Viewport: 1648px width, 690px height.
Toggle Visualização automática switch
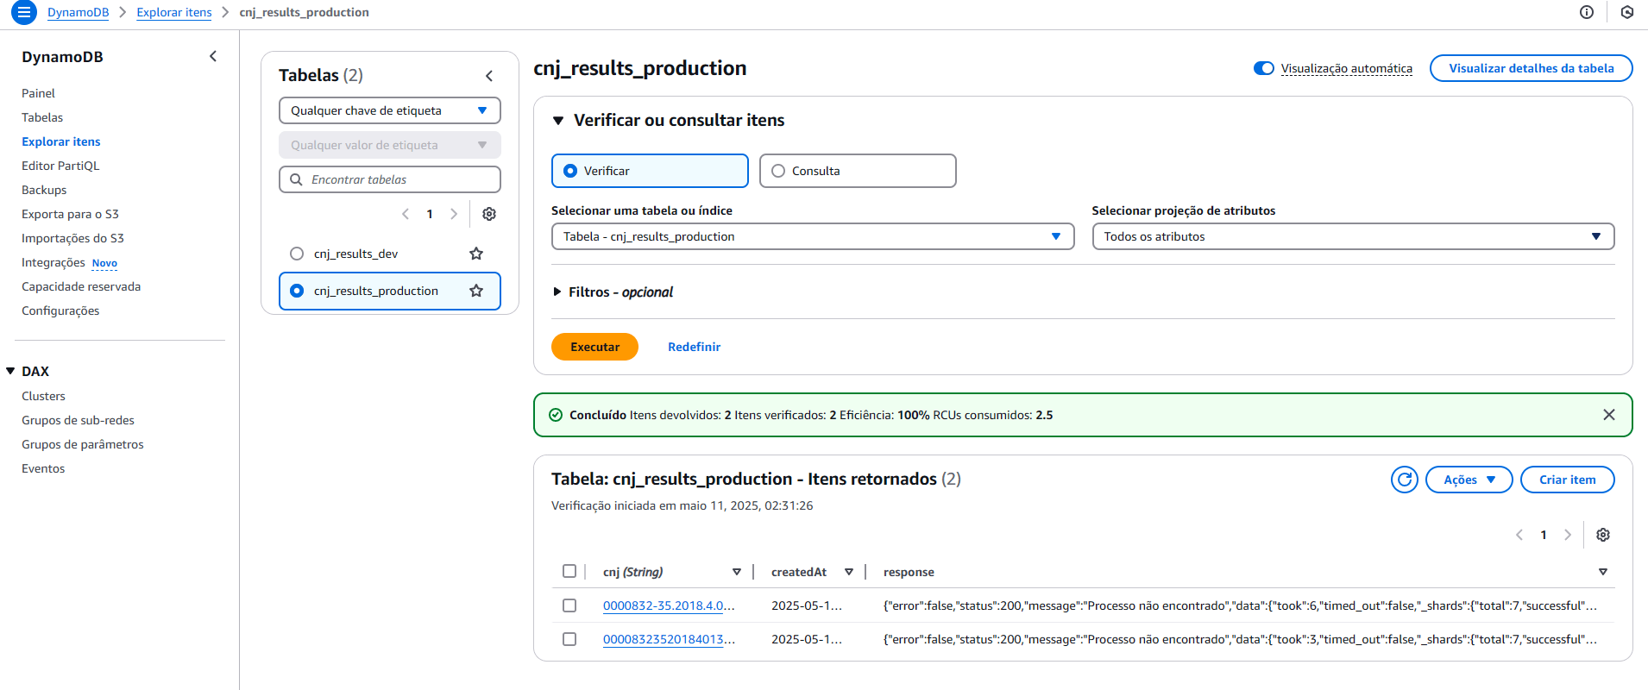1264,68
